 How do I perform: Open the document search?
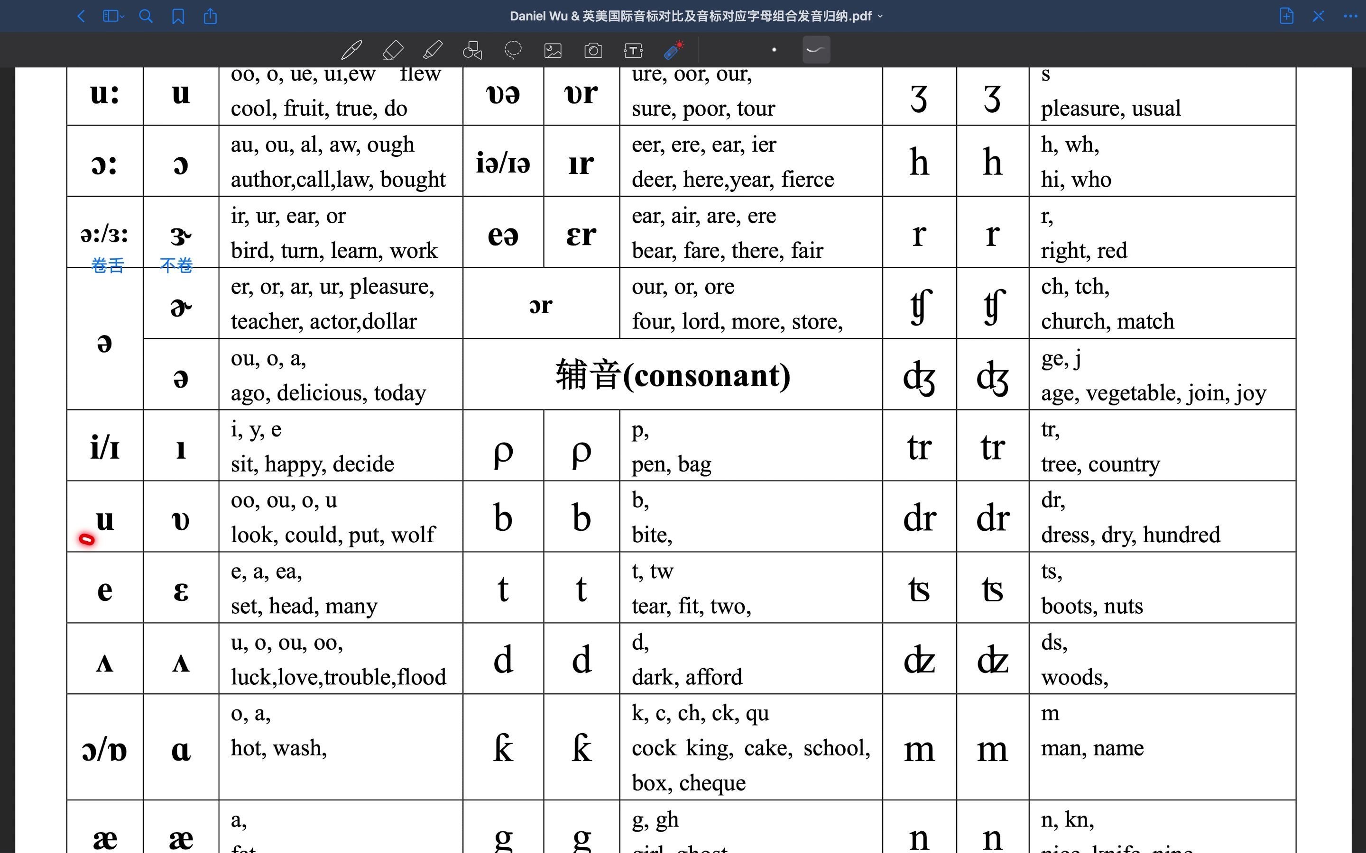[x=146, y=17]
